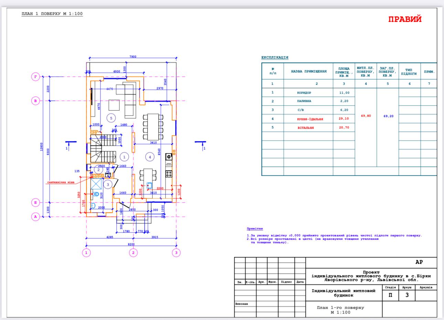Image resolution: width=444 pixels, height=320 pixels.
Task: Select the staircase drawing
Action: (x=103, y=148)
